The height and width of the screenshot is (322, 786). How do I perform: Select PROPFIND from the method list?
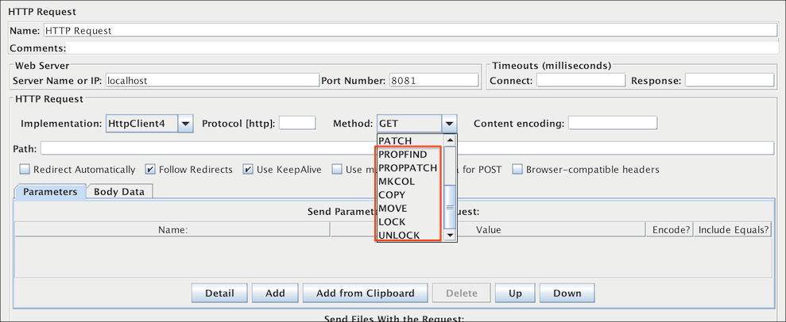pos(405,155)
